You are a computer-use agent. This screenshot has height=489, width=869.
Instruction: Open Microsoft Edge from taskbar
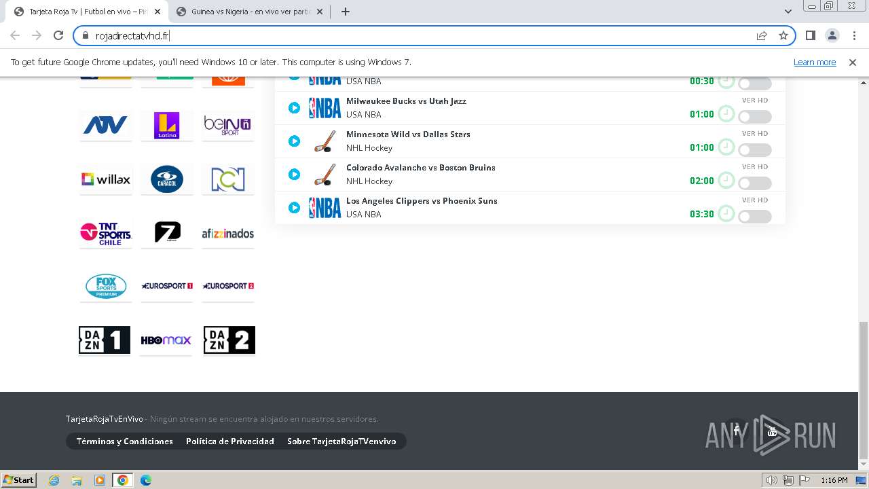tap(146, 480)
